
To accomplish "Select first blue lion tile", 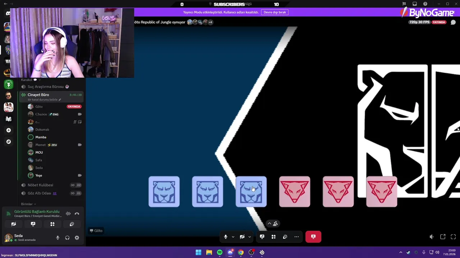I will point(164,192).
